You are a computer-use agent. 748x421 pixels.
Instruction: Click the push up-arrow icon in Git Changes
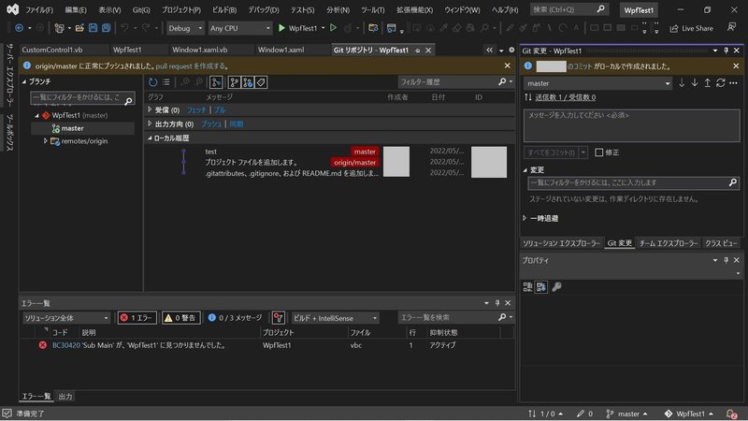(708, 83)
